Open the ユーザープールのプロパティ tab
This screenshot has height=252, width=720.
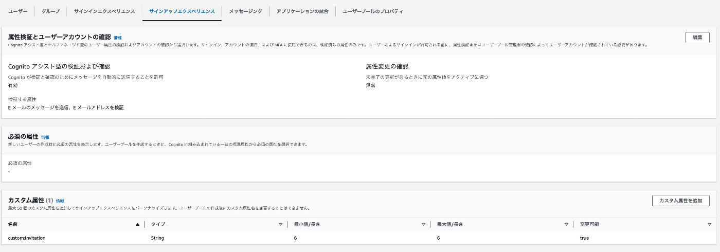(373, 11)
